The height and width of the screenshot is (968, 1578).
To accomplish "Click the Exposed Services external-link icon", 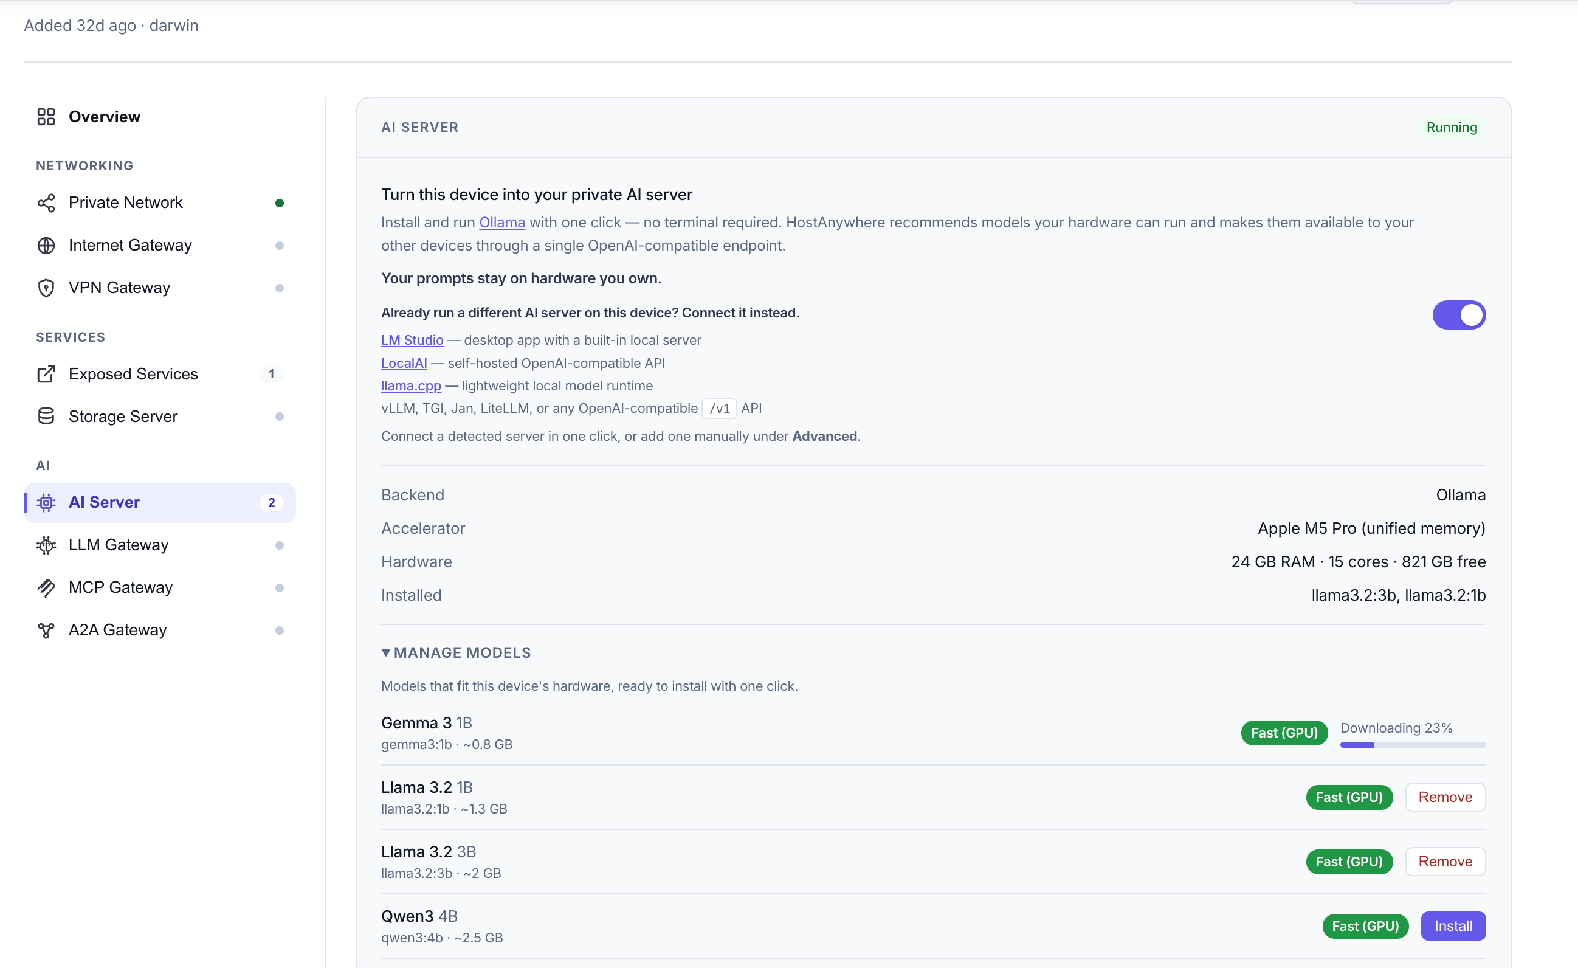I will click(46, 374).
